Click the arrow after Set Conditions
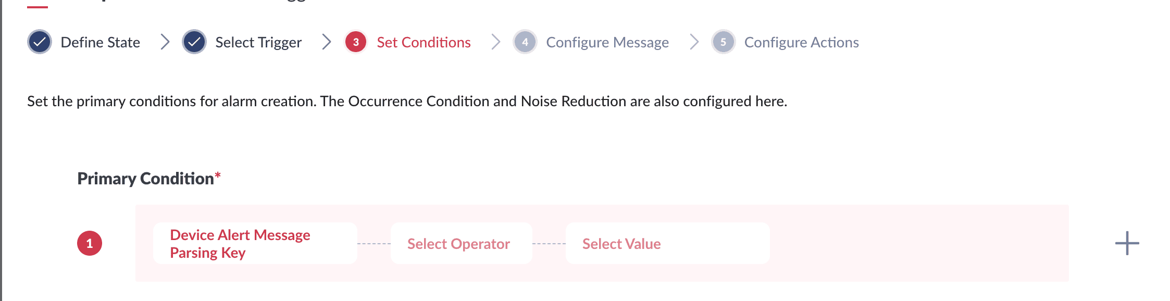The height and width of the screenshot is (301, 1170). tap(495, 42)
